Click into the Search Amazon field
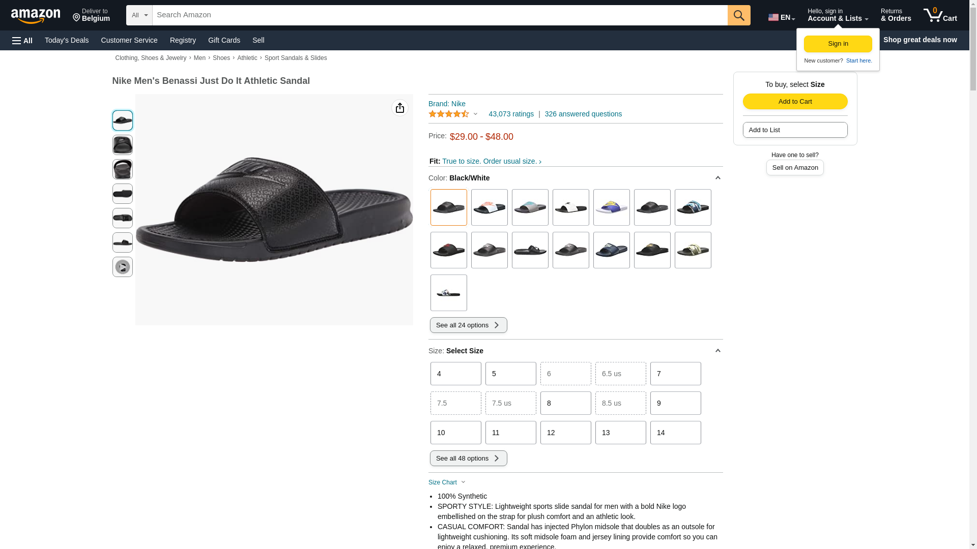977x549 pixels. 440,15
